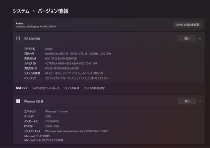
Task: Click the プロセッサ label
Action: pyautogui.click(x=29, y=54)
